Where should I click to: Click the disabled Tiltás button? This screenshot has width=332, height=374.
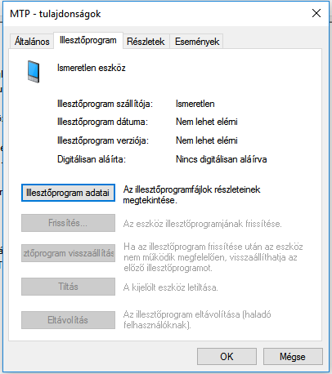coord(68,287)
